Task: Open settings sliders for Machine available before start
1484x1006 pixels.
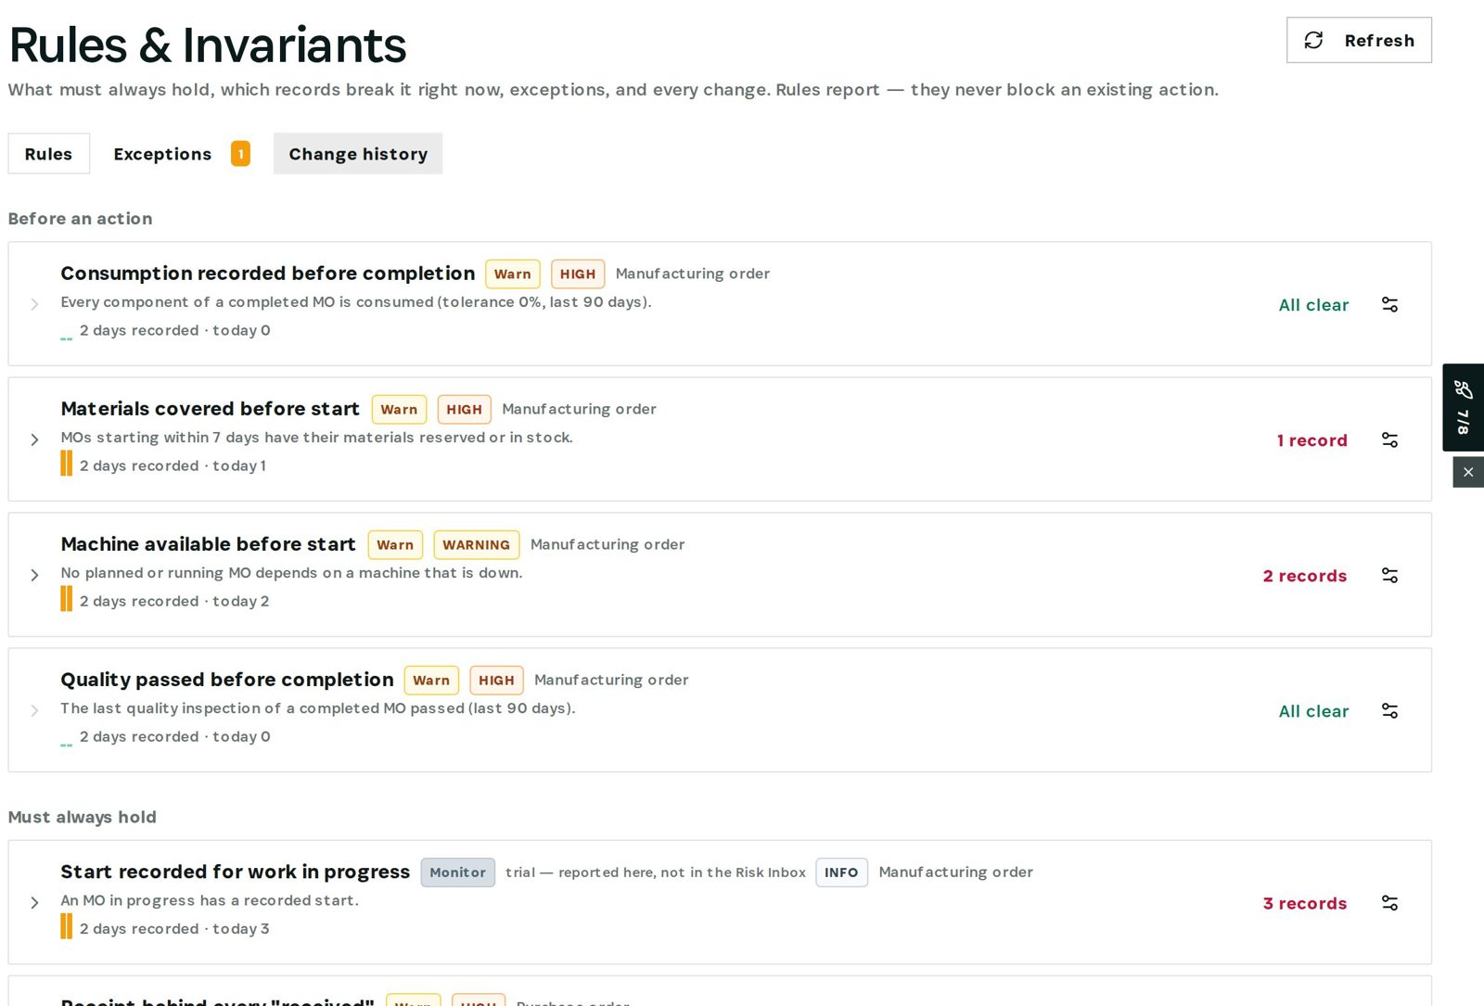Action: point(1389,575)
